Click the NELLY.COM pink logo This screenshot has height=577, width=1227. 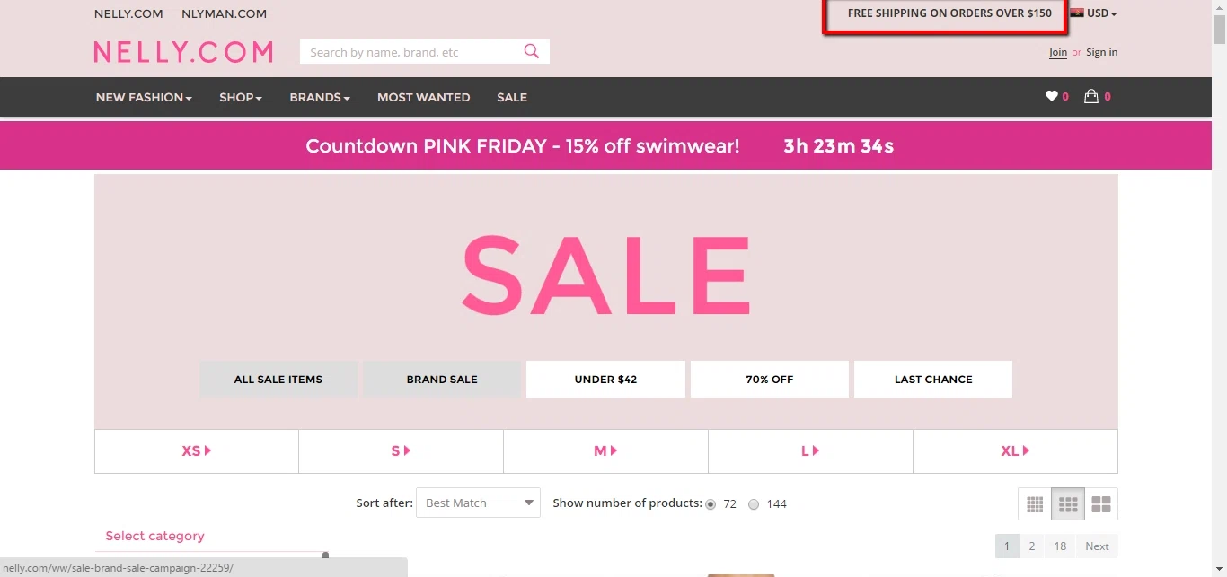point(183,52)
